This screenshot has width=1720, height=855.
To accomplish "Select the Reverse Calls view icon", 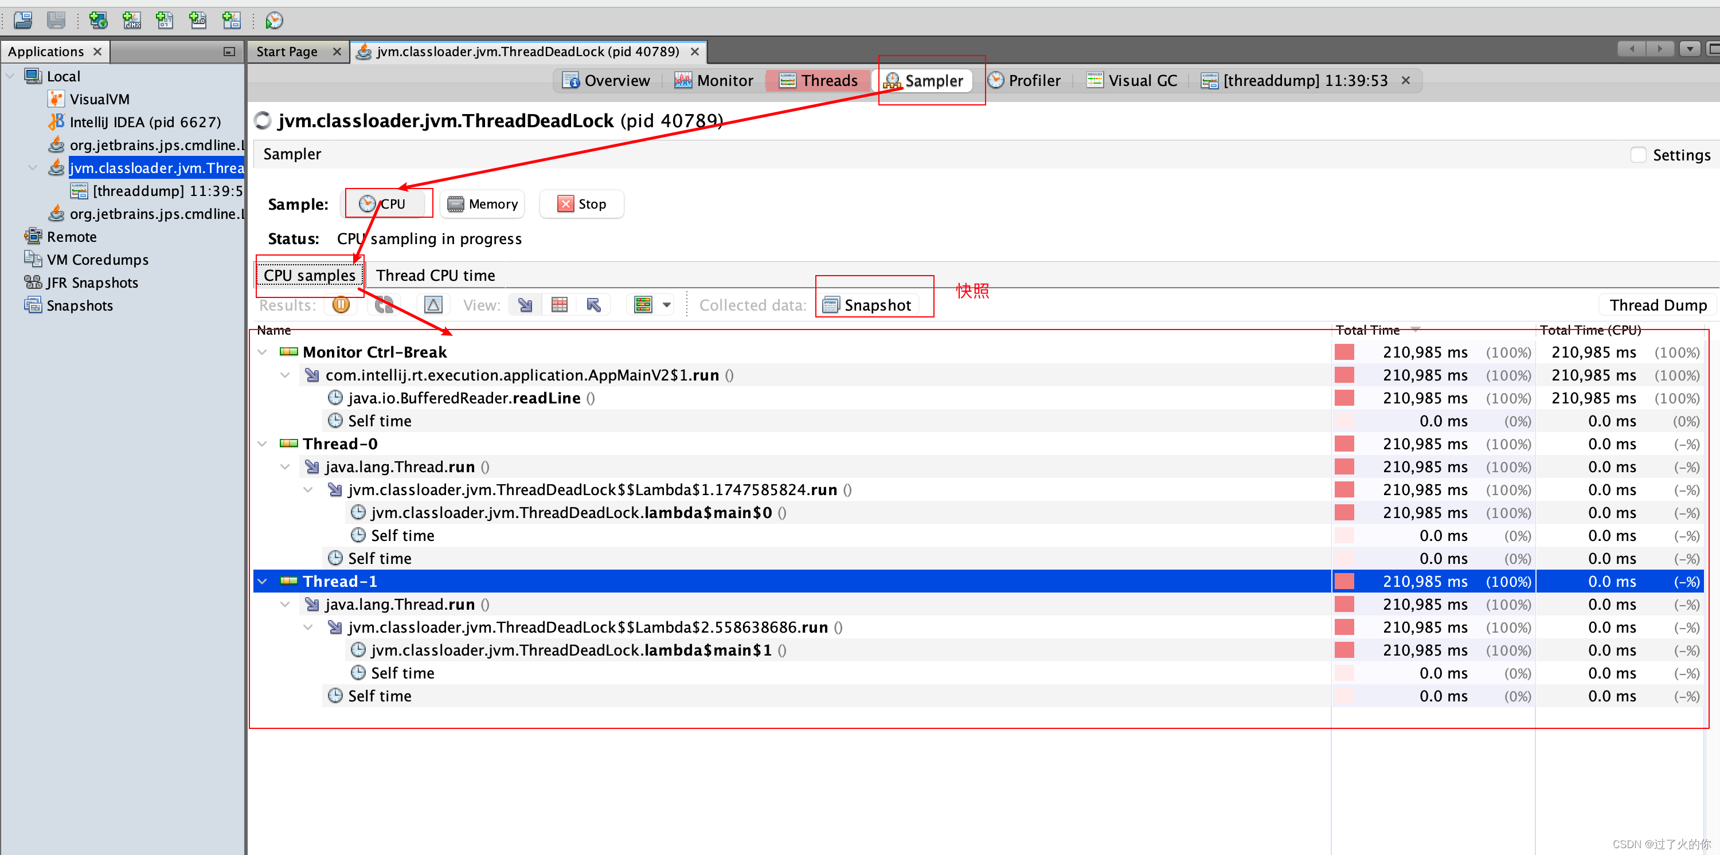I will [x=593, y=305].
